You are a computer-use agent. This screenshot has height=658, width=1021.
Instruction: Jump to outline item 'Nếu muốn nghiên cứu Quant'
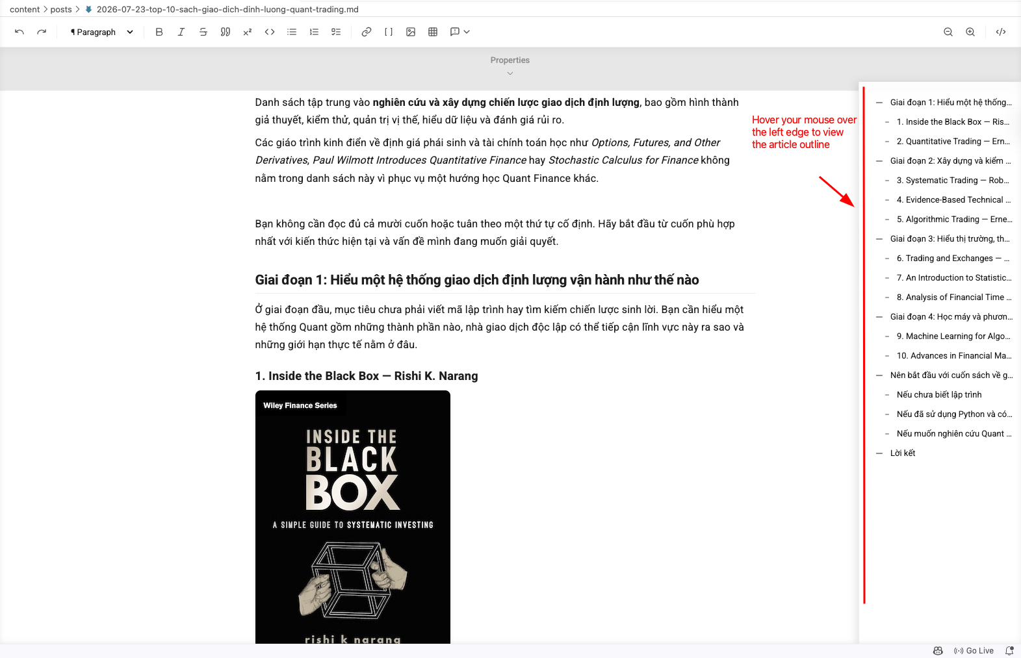coord(954,433)
